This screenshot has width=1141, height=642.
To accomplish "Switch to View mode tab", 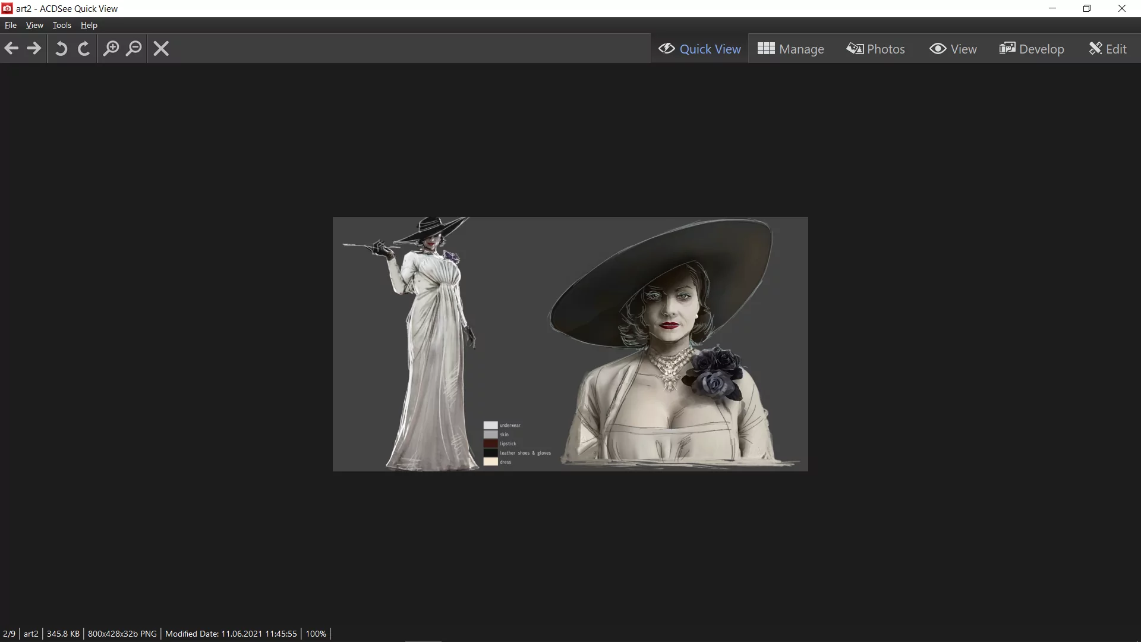I will point(953,49).
